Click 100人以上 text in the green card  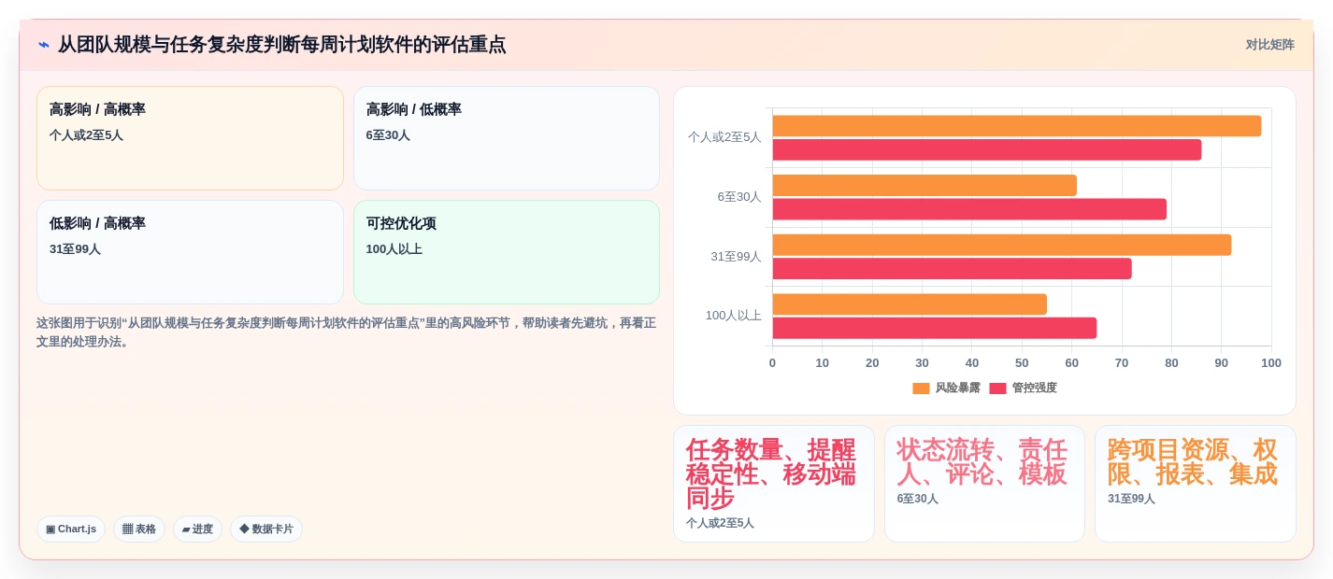coord(394,249)
